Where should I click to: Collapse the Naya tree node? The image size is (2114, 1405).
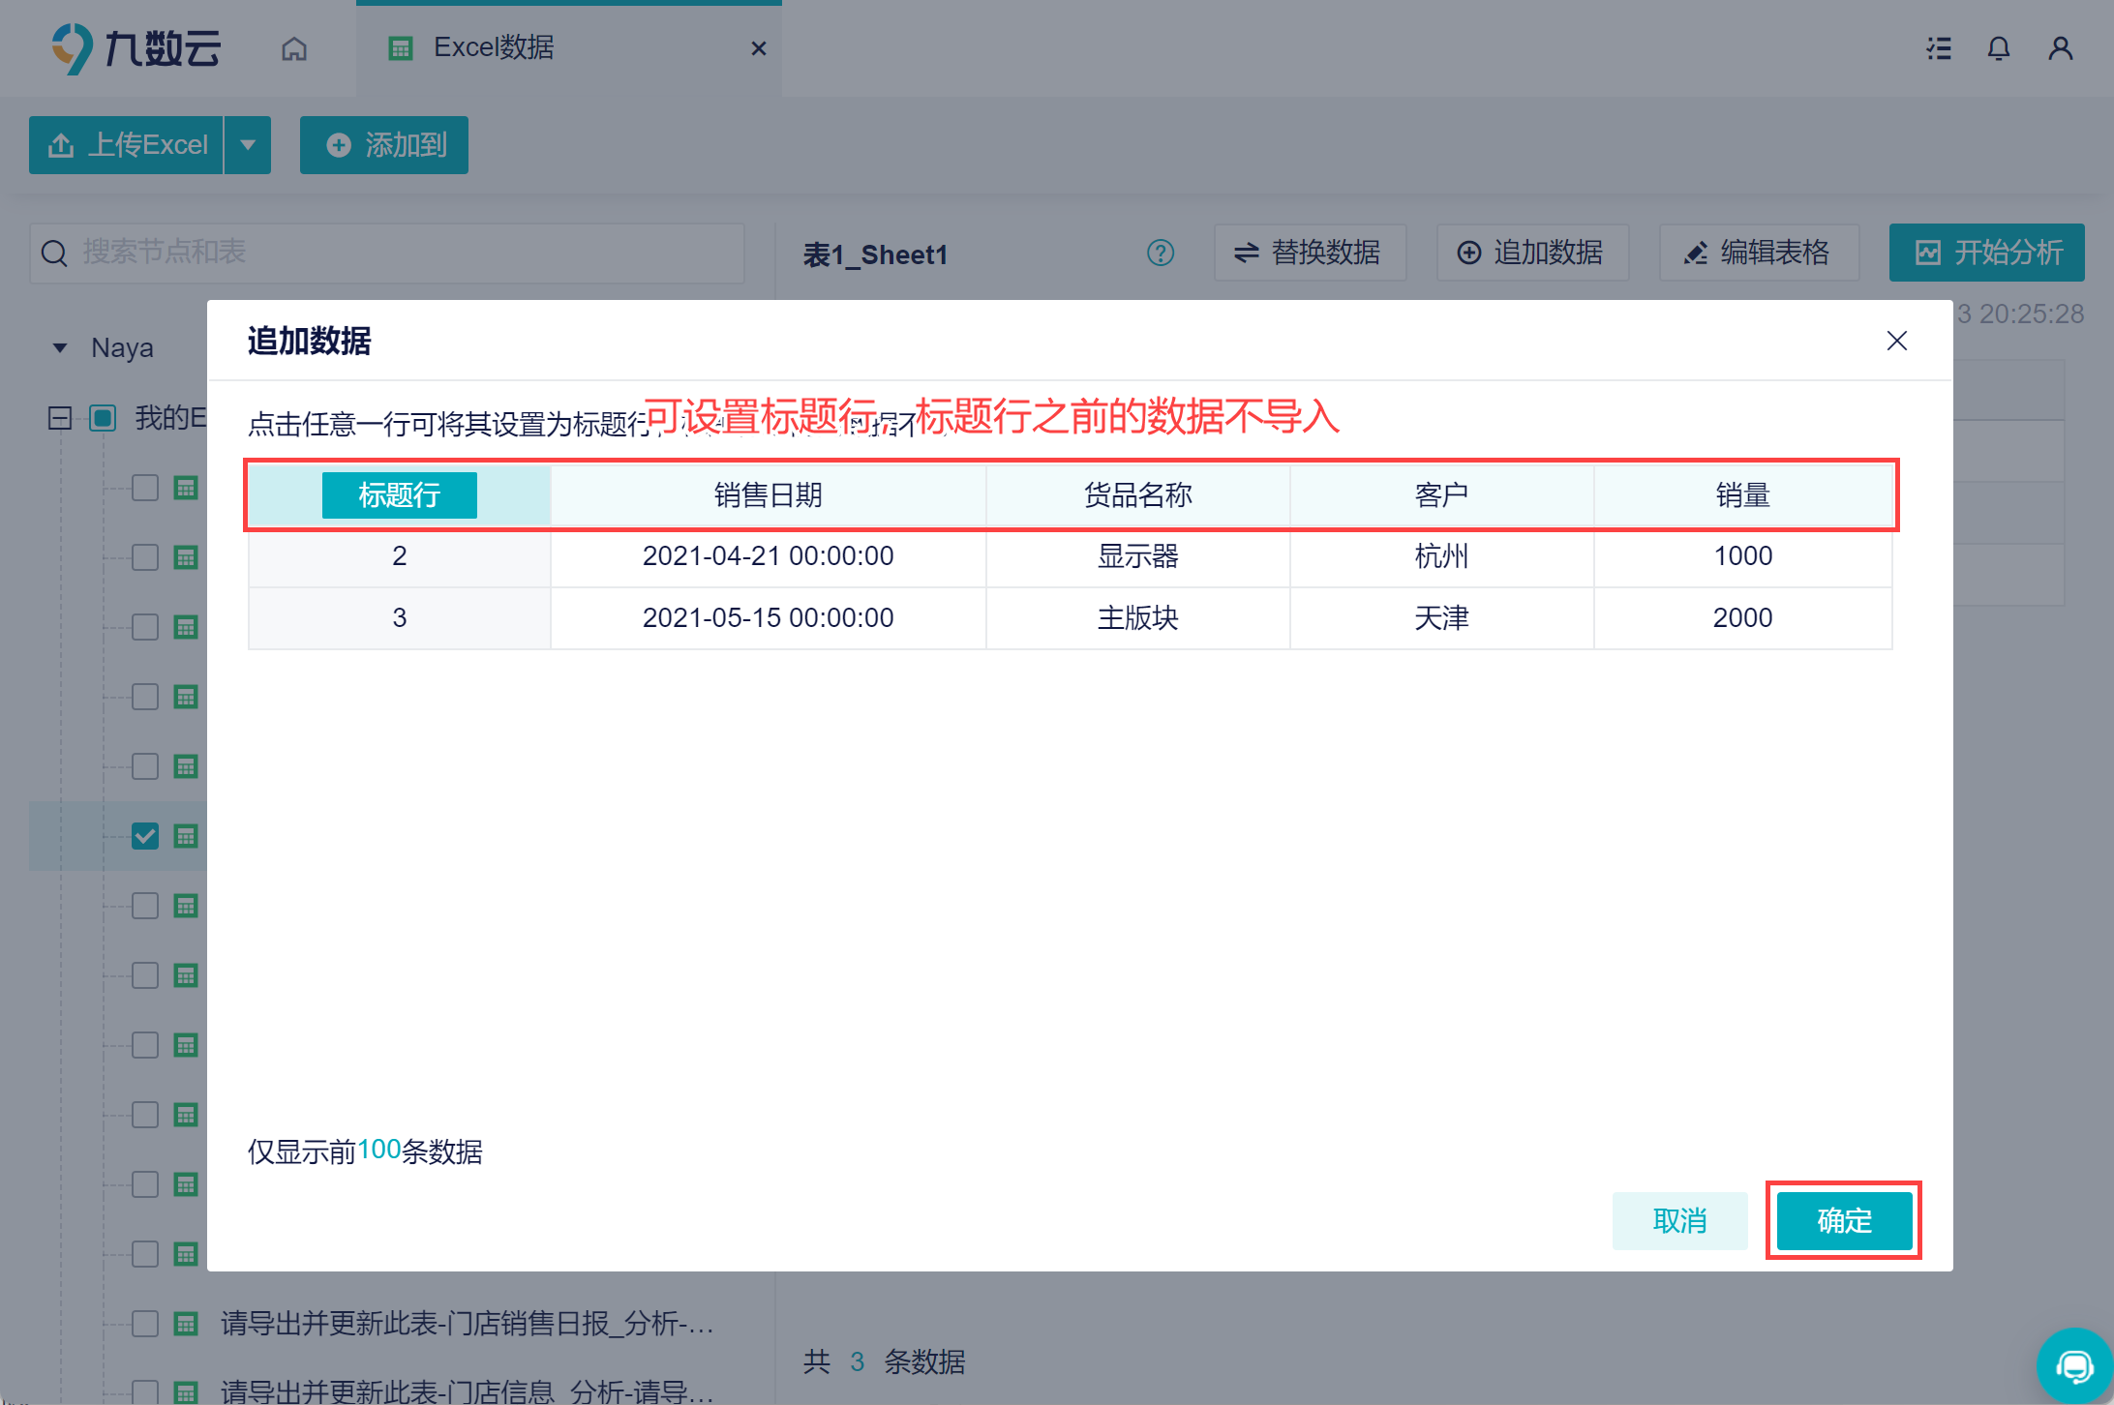[x=60, y=347]
